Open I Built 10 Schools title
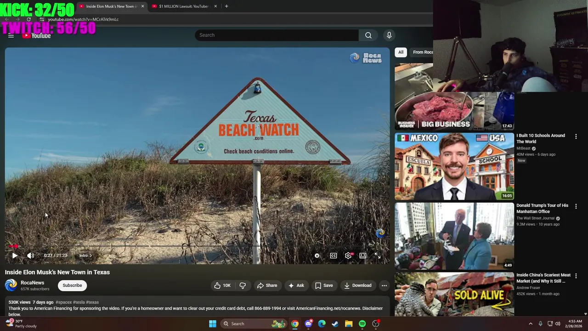This screenshot has width=588, height=331. pyautogui.click(x=541, y=138)
